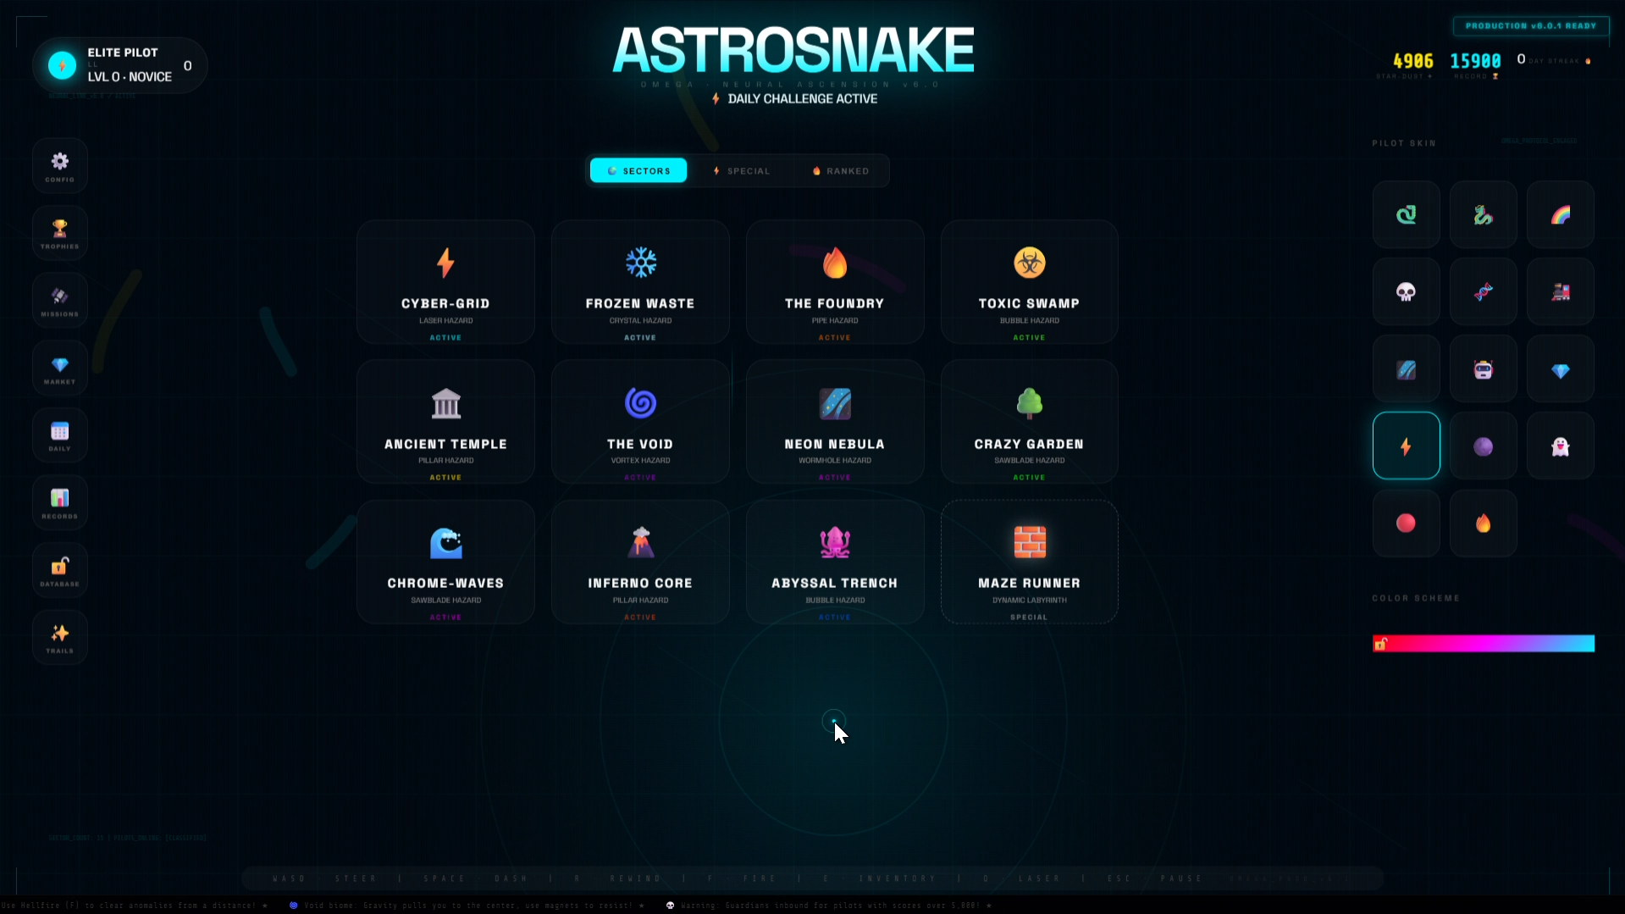Select the Ancient Temple sector card

[x=445, y=422]
